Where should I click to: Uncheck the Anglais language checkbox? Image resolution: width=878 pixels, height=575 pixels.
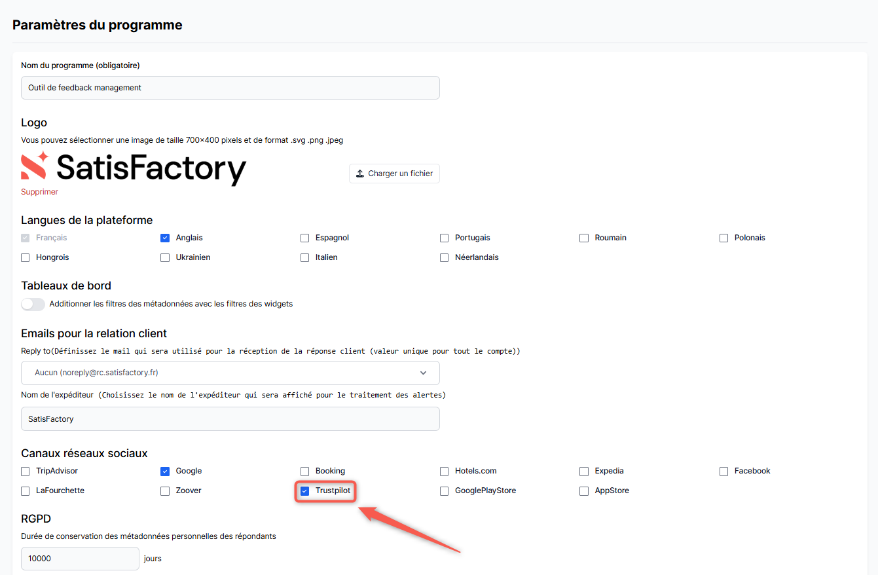point(165,238)
